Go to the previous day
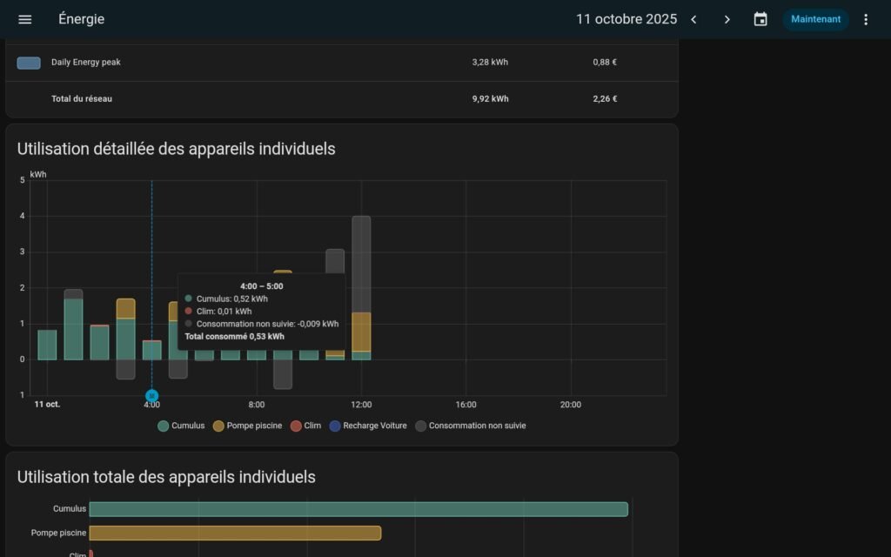 tap(693, 19)
